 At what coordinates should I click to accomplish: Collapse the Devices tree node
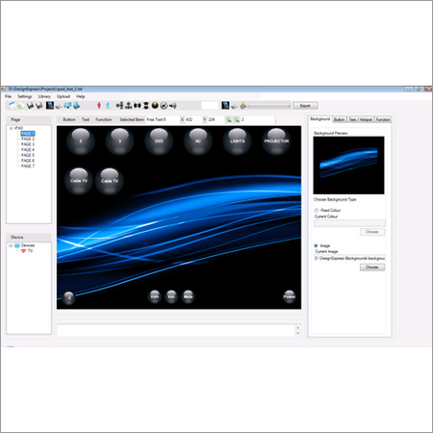11,245
